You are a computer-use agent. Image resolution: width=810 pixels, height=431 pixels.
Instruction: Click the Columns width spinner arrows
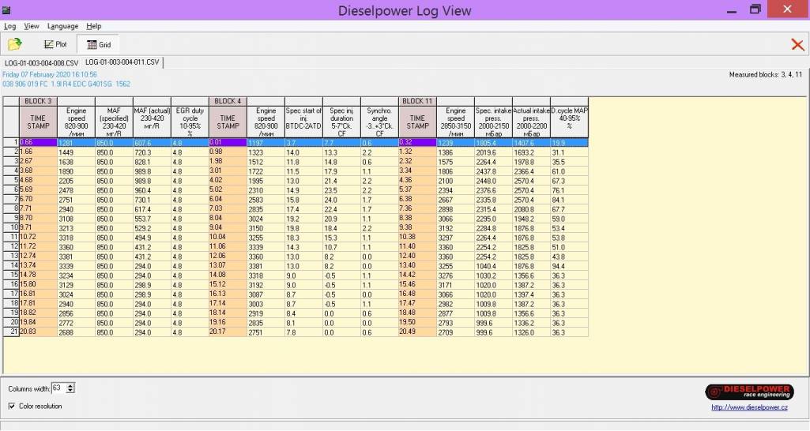point(71,388)
